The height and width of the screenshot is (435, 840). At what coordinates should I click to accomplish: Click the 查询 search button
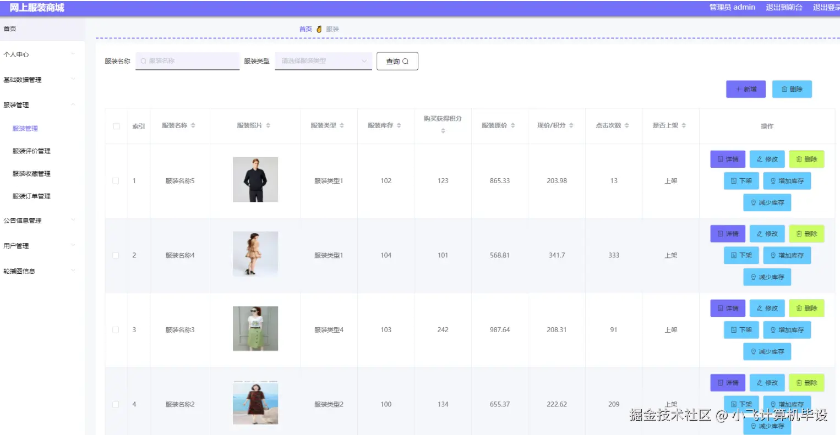point(397,61)
